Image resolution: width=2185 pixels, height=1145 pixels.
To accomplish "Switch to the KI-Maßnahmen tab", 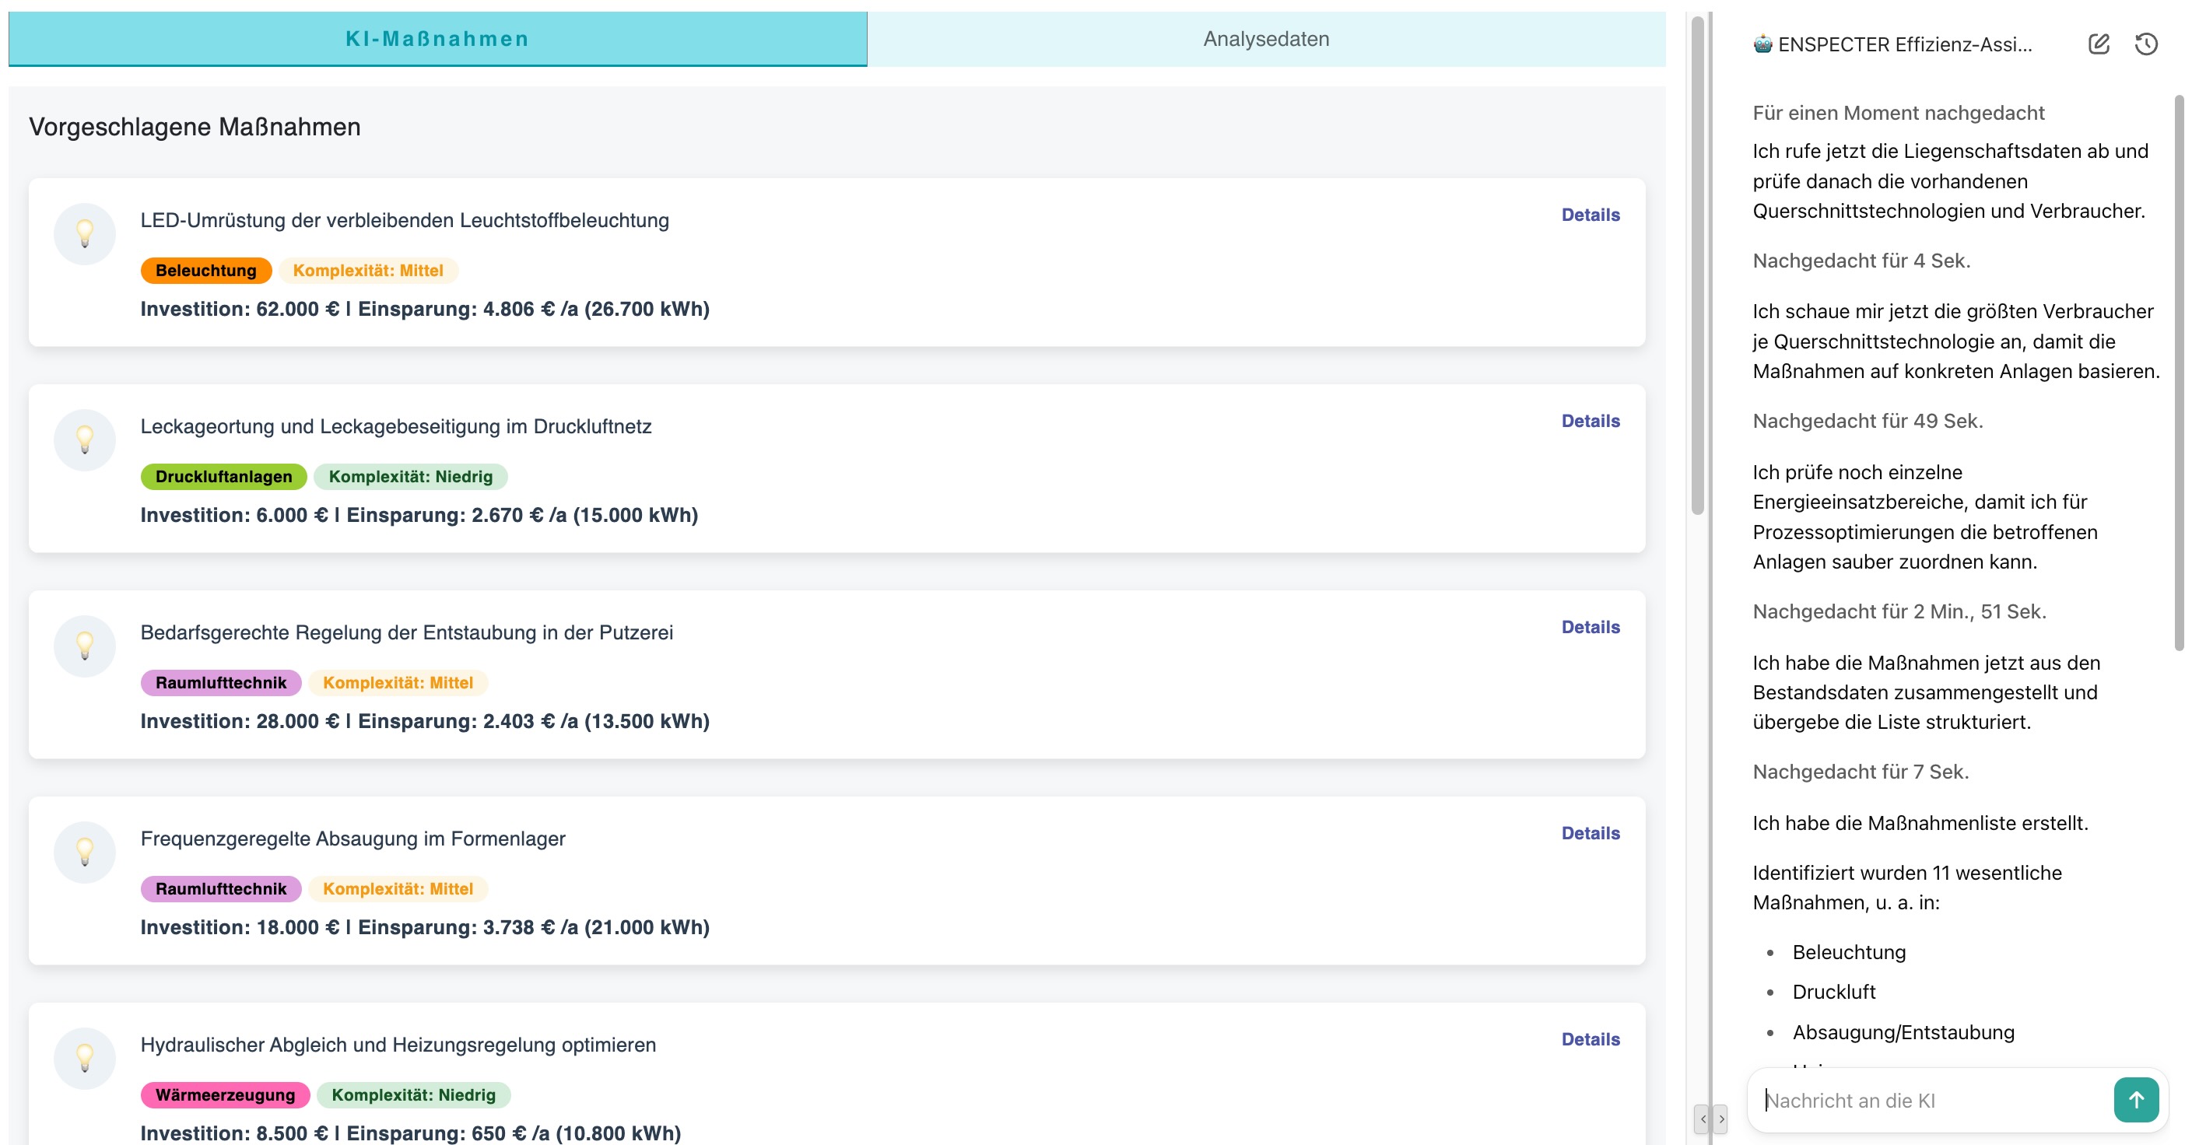I will 437,39.
